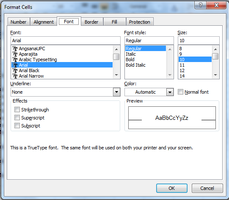Tick the Superscript checkbox
Viewport: 229px width, 200px height.
click(x=17, y=117)
